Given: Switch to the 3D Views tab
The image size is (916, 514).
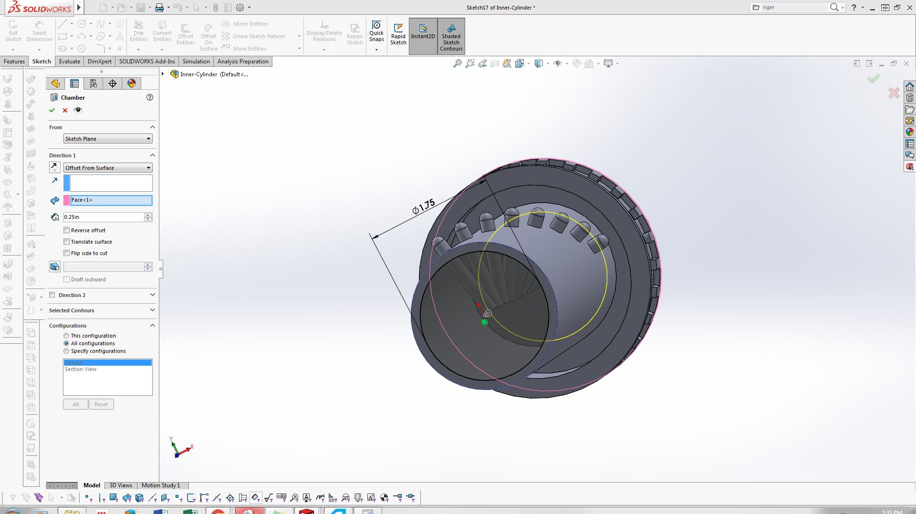Looking at the screenshot, I should [x=121, y=485].
